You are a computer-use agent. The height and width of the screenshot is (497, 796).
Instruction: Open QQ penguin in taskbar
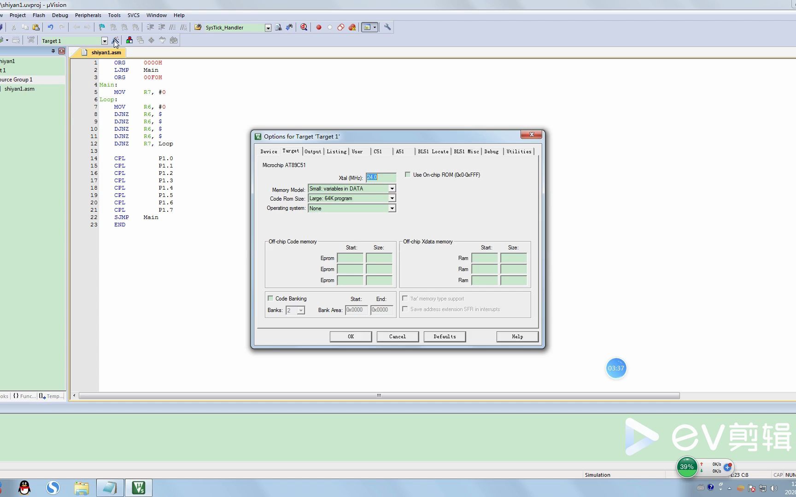click(x=24, y=487)
